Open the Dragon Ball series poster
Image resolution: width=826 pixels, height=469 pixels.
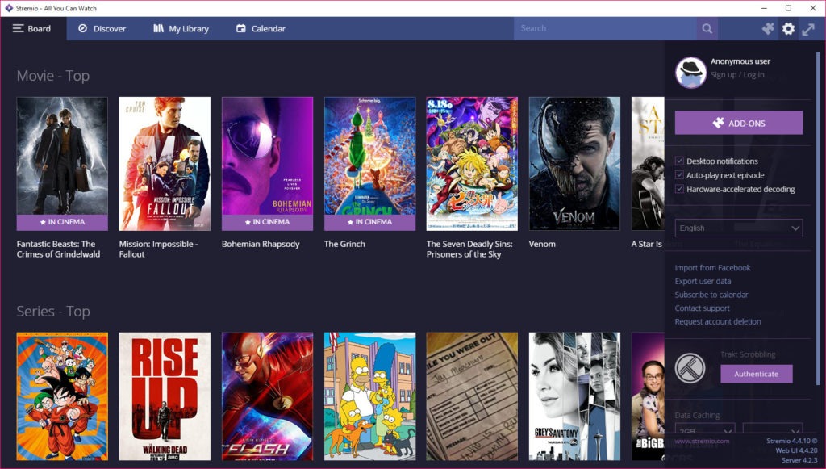(62, 396)
